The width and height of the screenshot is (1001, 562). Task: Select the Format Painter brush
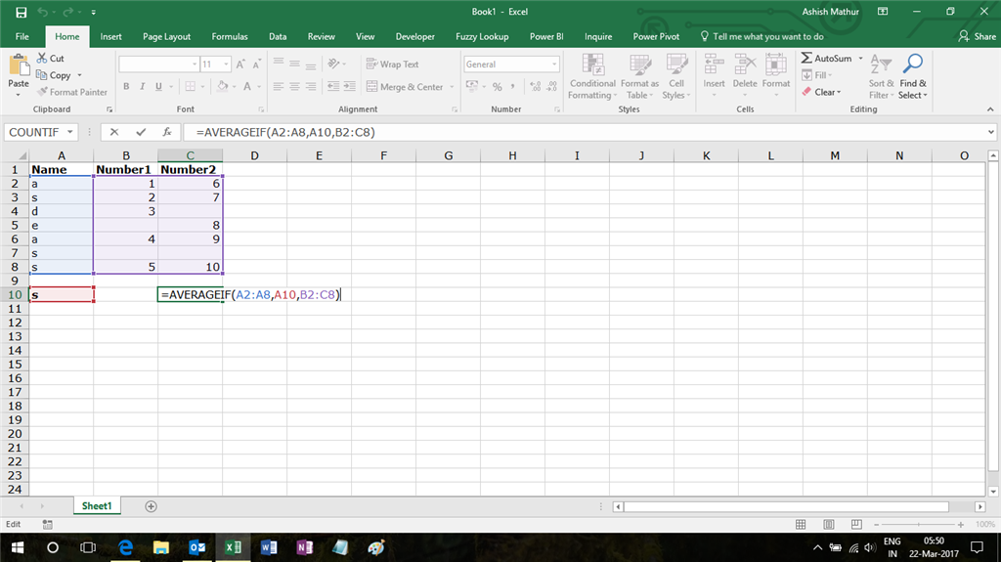43,92
